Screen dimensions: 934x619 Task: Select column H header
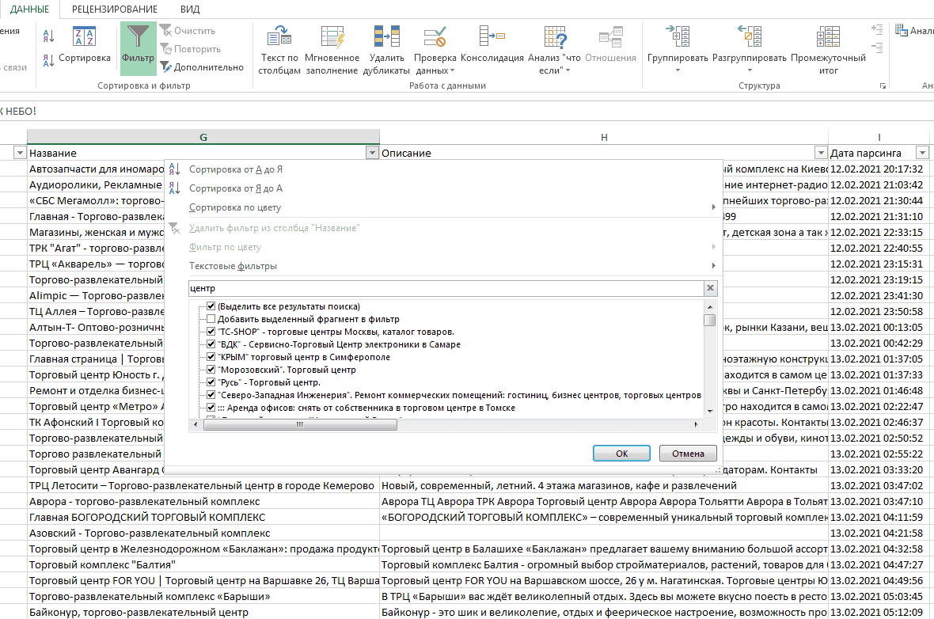[604, 137]
